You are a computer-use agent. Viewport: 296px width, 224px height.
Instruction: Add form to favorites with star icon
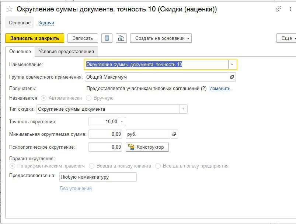(x=10, y=9)
